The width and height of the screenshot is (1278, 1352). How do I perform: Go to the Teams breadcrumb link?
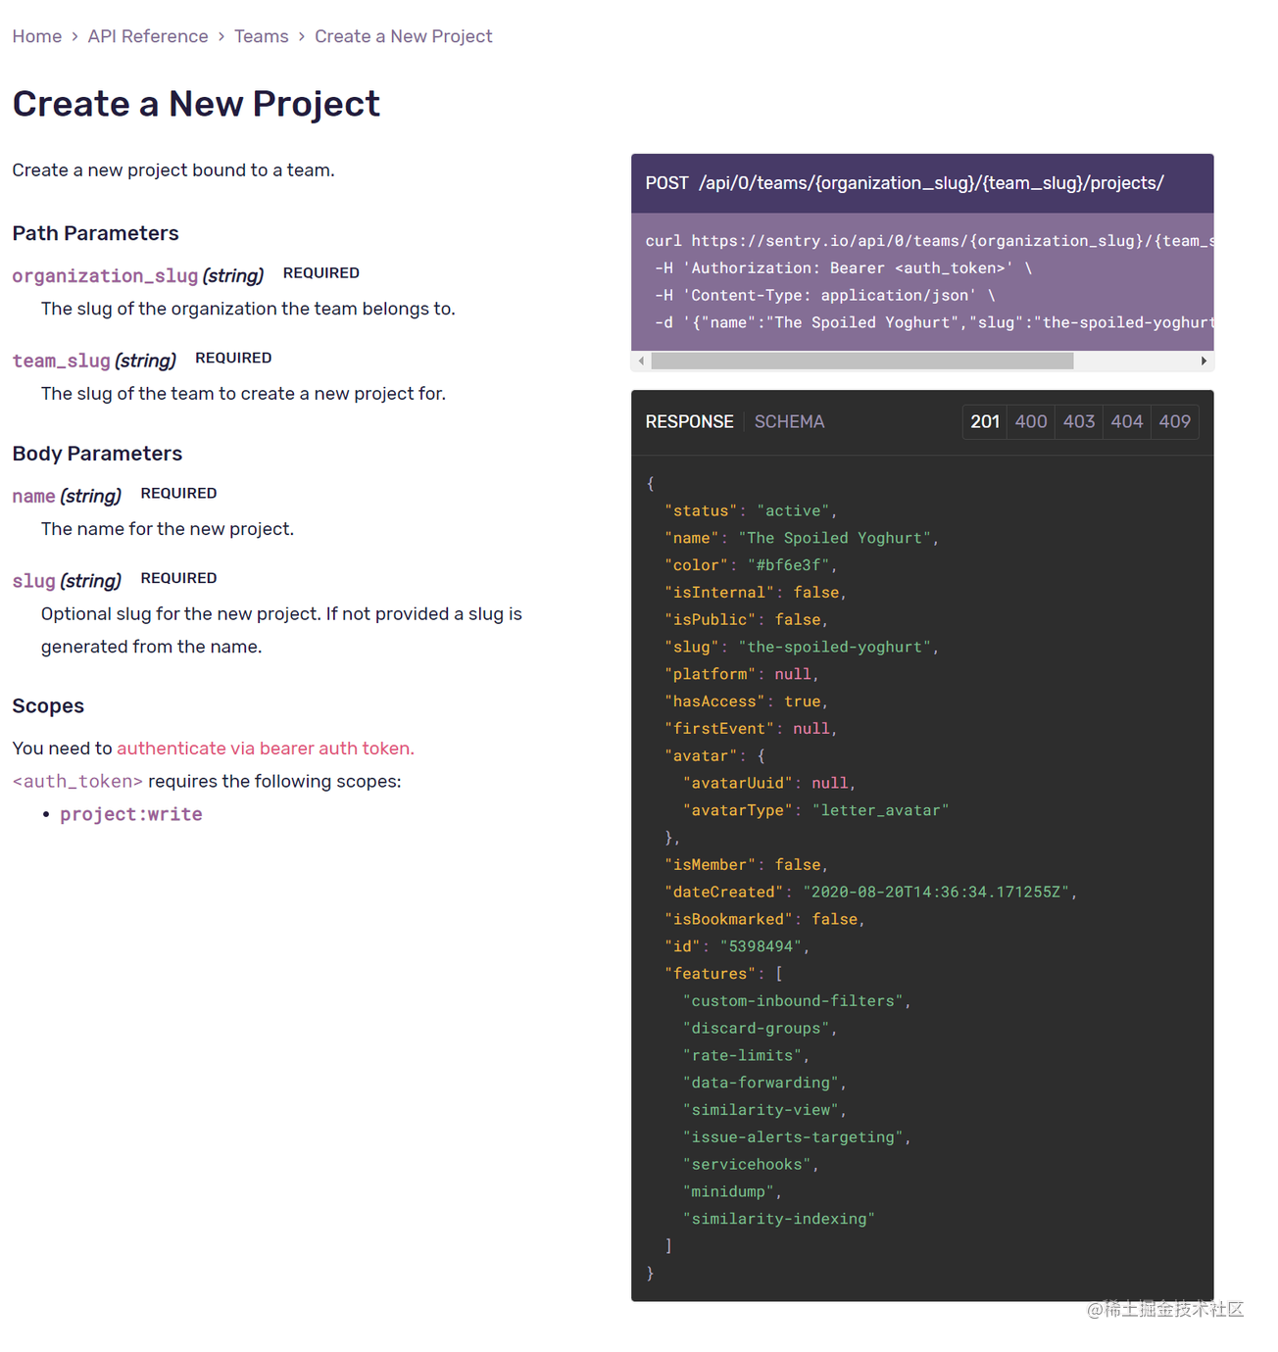261,36
